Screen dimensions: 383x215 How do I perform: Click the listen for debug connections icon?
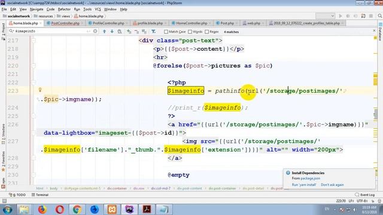[x=363, y=16]
